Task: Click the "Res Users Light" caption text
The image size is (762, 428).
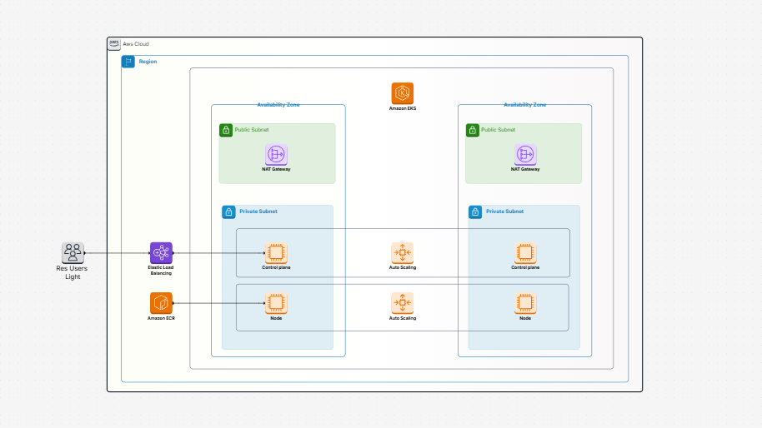Action: click(x=72, y=273)
